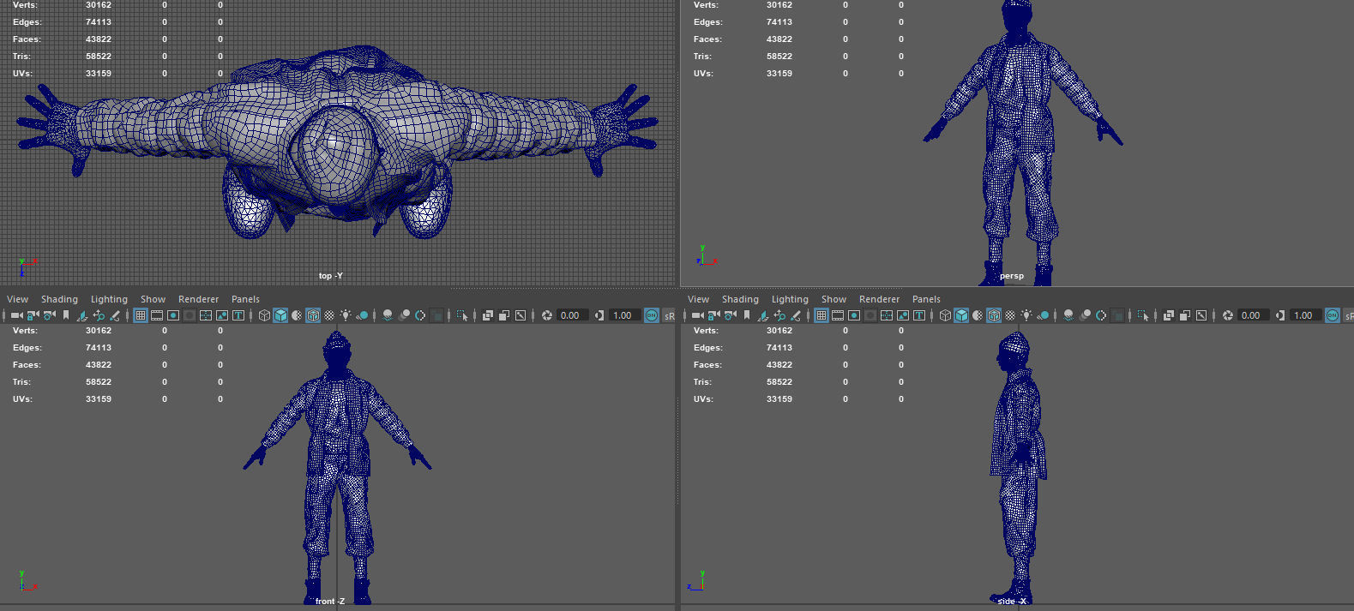Click Smooth Shade All cube in front -Z panel
1354x611 pixels.
pyautogui.click(x=280, y=315)
